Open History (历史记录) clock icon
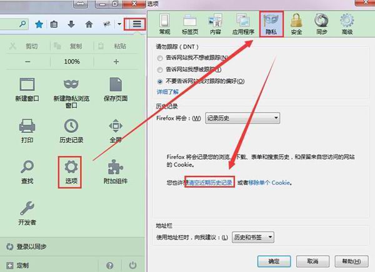The image size is (375, 272). coord(71,131)
